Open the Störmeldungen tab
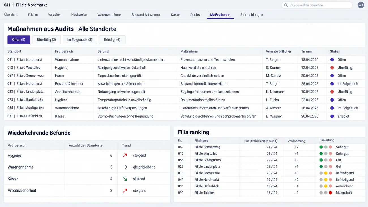This screenshot has height=207, width=368. pyautogui.click(x=252, y=15)
